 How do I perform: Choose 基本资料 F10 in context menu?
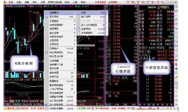(60, 17)
